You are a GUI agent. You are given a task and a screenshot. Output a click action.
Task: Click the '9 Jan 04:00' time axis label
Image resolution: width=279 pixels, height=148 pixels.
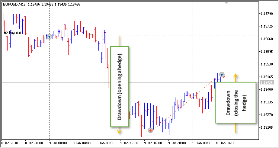(82, 143)
